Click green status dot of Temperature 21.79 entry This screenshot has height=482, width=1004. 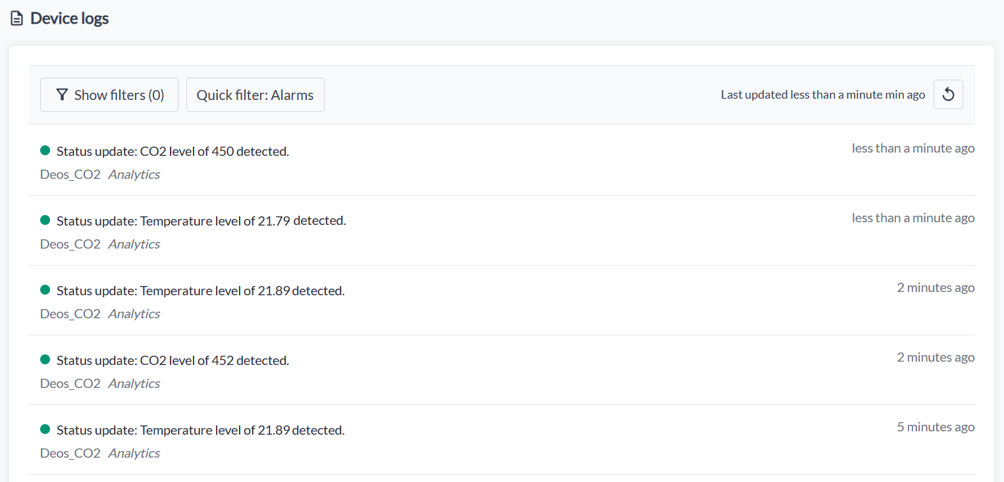coord(45,220)
